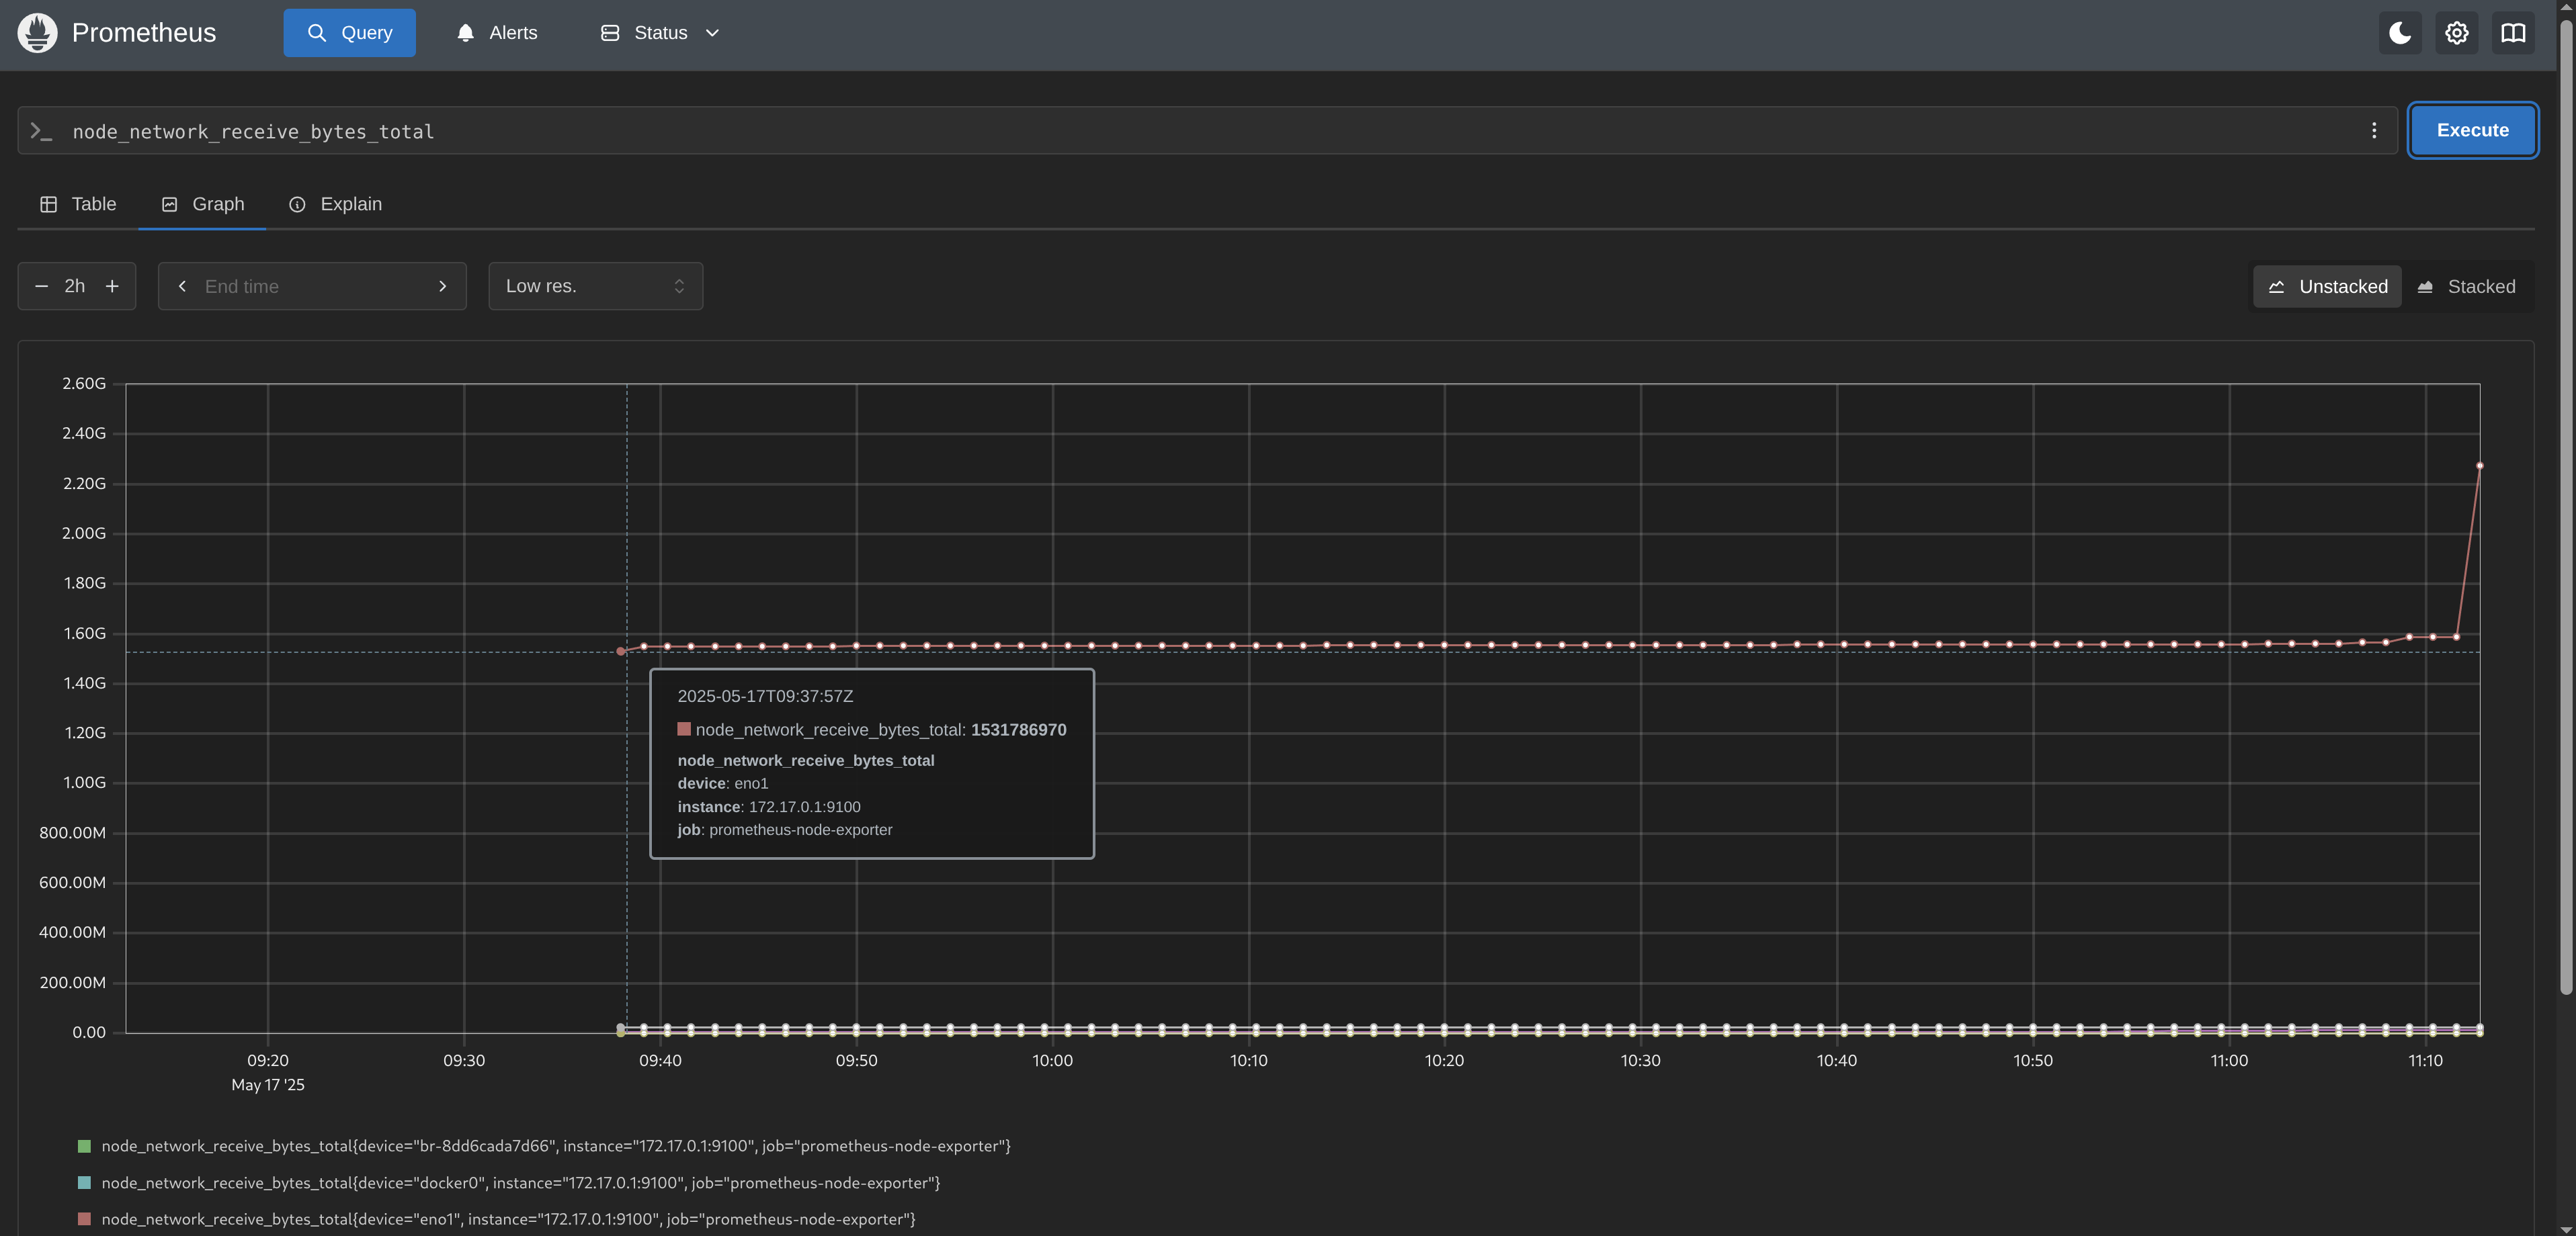
Task: Go to the Alerts page
Action: coord(497,33)
